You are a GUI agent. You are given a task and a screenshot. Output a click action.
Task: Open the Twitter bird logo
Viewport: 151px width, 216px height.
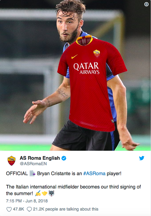point(142,158)
